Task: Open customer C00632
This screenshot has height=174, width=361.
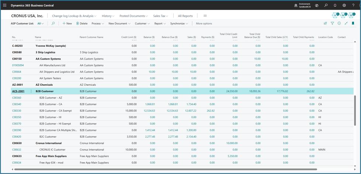Action: point(17,150)
